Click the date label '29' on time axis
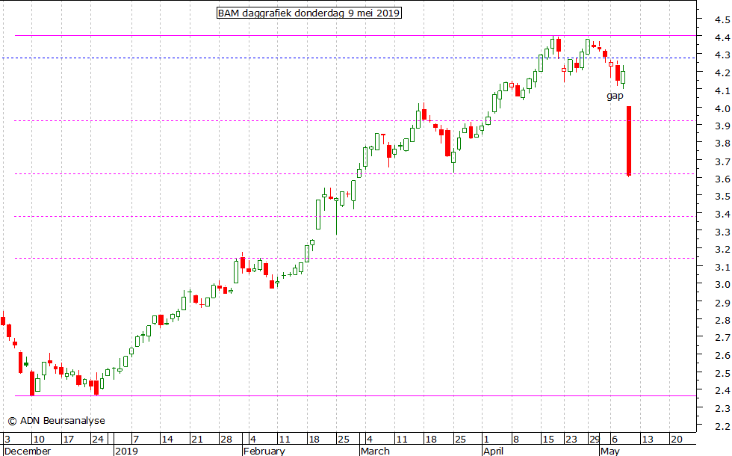 [594, 440]
